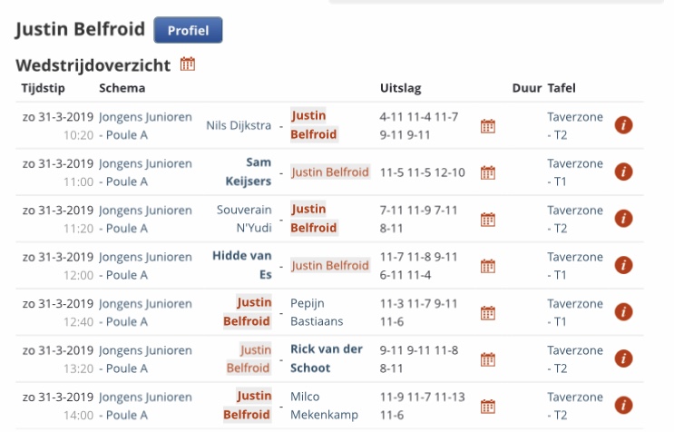Open Rick van der Schoot player link
Image resolution: width=674 pixels, height=432 pixels.
(x=327, y=358)
